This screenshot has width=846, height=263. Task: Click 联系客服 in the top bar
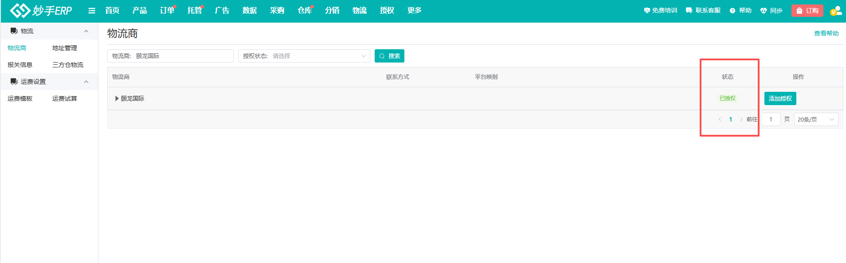703,10
